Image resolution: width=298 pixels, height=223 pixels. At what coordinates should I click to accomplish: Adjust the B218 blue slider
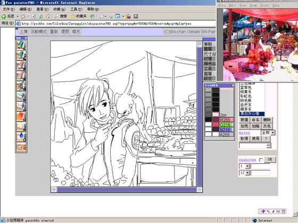pos(227,130)
